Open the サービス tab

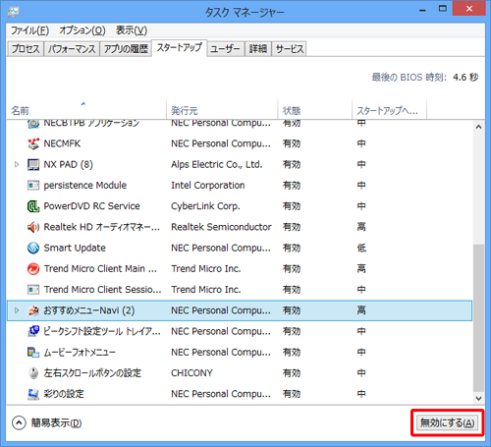[x=290, y=49]
